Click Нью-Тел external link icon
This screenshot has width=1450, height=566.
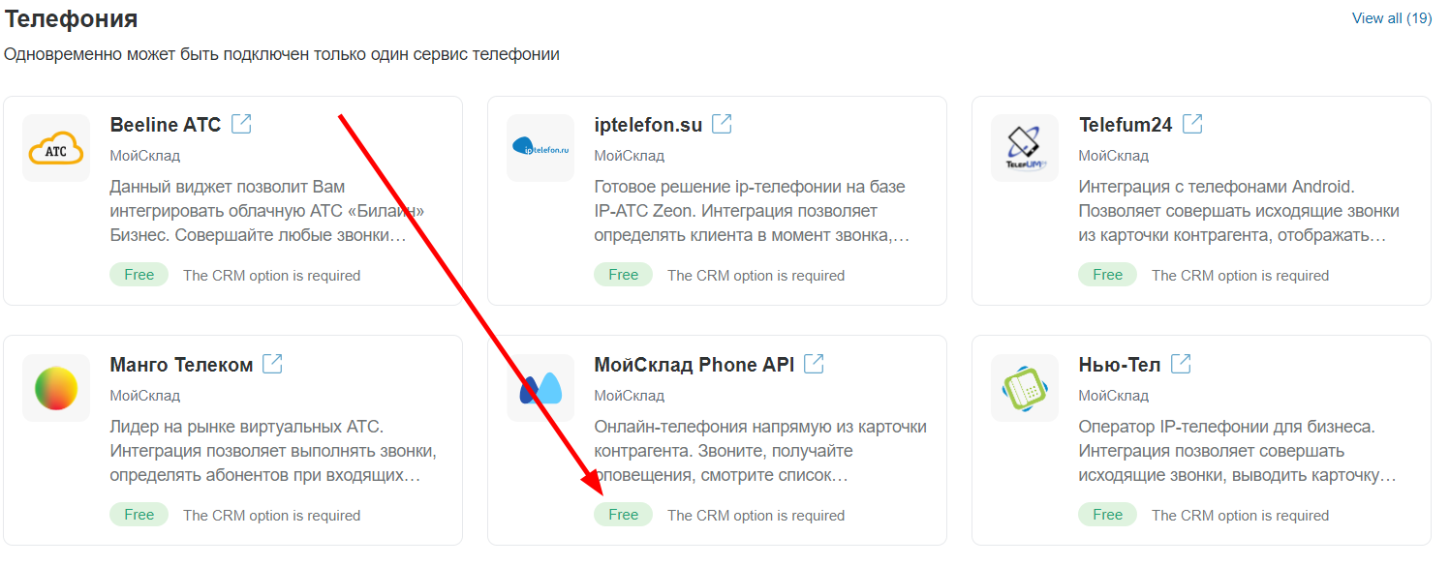click(x=1181, y=364)
